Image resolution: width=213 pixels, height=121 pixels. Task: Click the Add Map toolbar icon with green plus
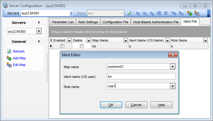(x=190, y=13)
